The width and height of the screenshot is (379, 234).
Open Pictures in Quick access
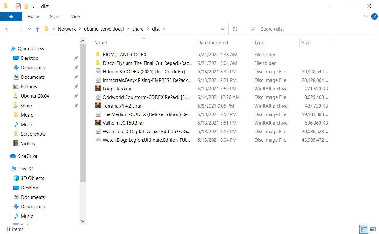[29, 86]
